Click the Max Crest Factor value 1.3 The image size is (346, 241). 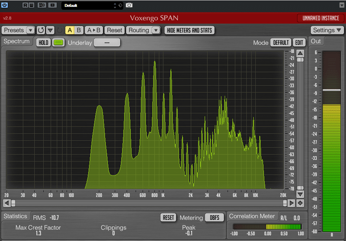38,233
